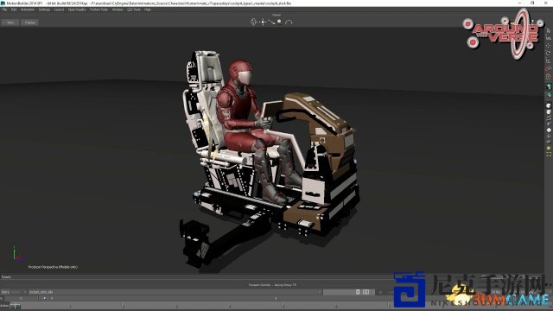
Task: Open the Animation menu
Action: tap(28, 10)
